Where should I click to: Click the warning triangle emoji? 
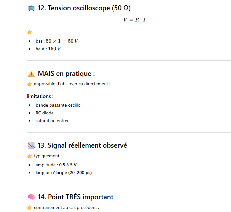pos(31,74)
